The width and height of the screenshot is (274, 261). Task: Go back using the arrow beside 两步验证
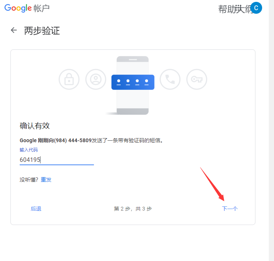(14, 30)
